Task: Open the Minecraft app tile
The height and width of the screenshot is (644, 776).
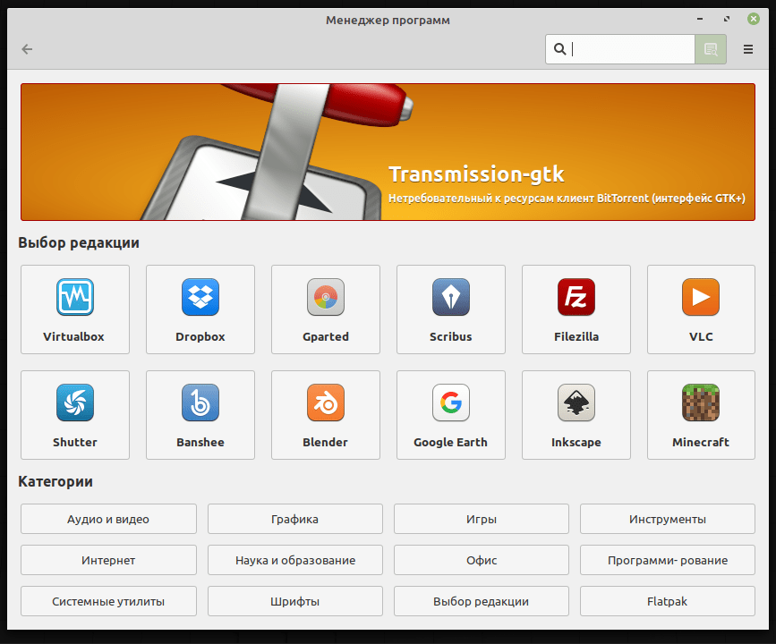Action: (701, 415)
